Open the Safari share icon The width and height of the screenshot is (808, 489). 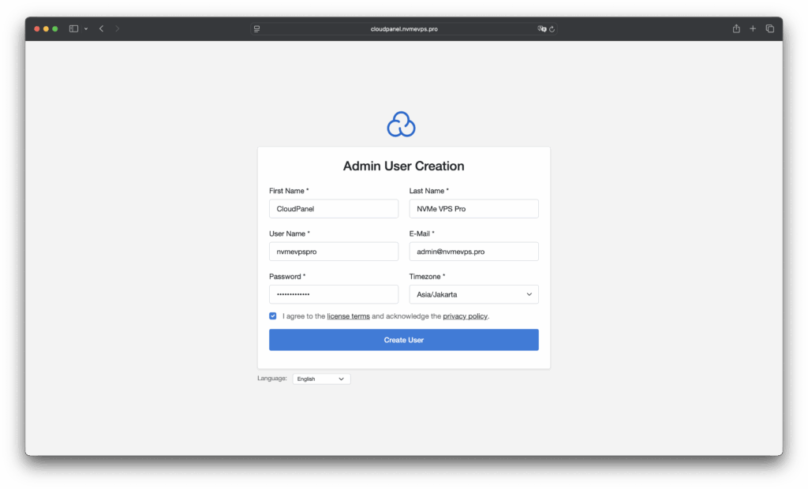[x=735, y=28]
